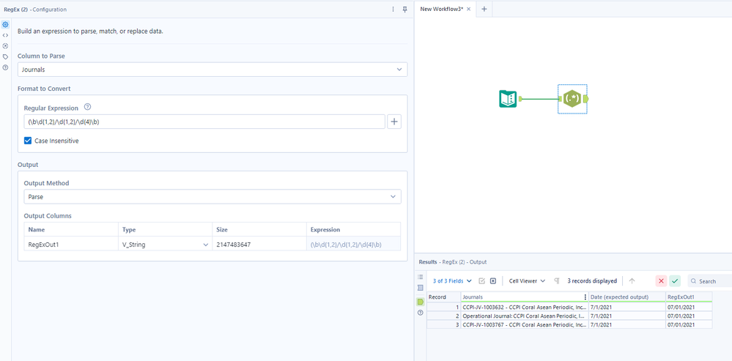Select the Input Data tool on the canvas
Viewport: 732px width, 361px height.
(508, 99)
